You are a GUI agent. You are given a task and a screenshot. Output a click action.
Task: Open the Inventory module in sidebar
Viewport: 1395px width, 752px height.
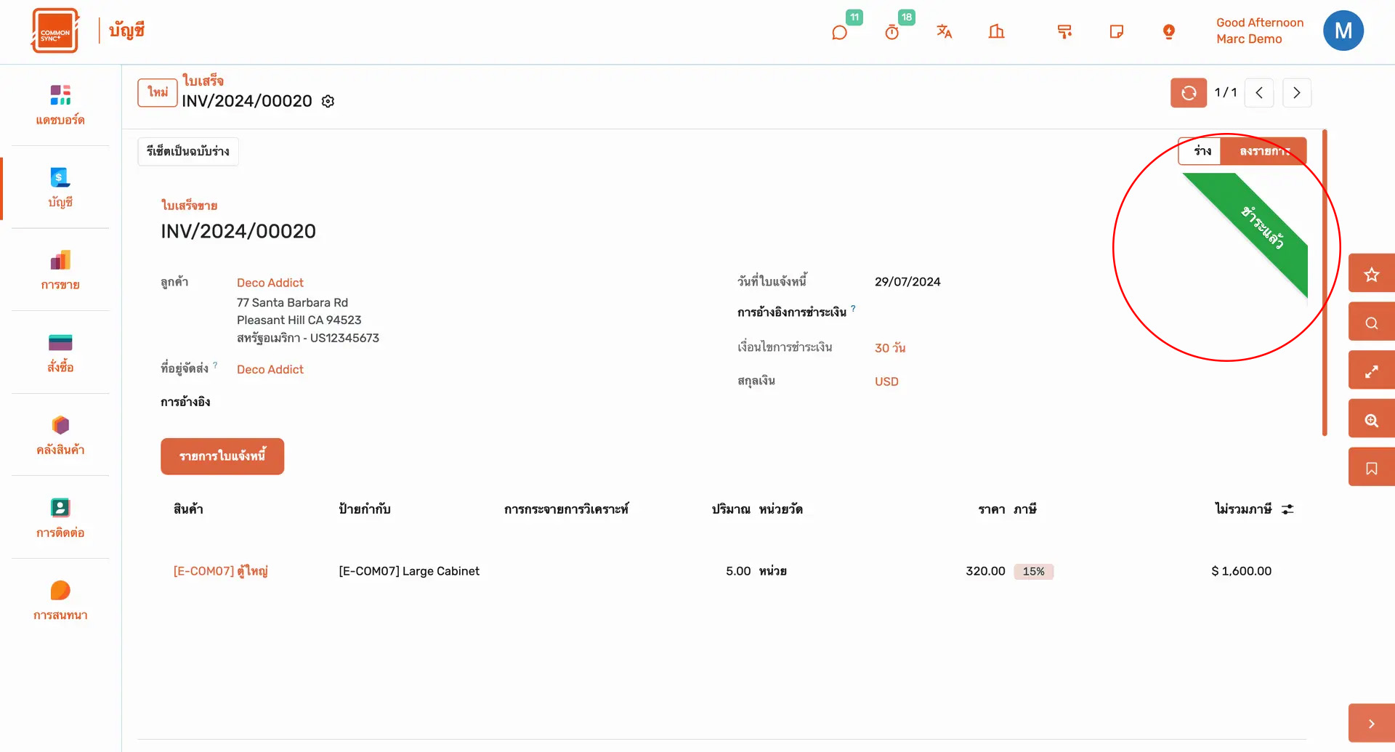pyautogui.click(x=60, y=434)
